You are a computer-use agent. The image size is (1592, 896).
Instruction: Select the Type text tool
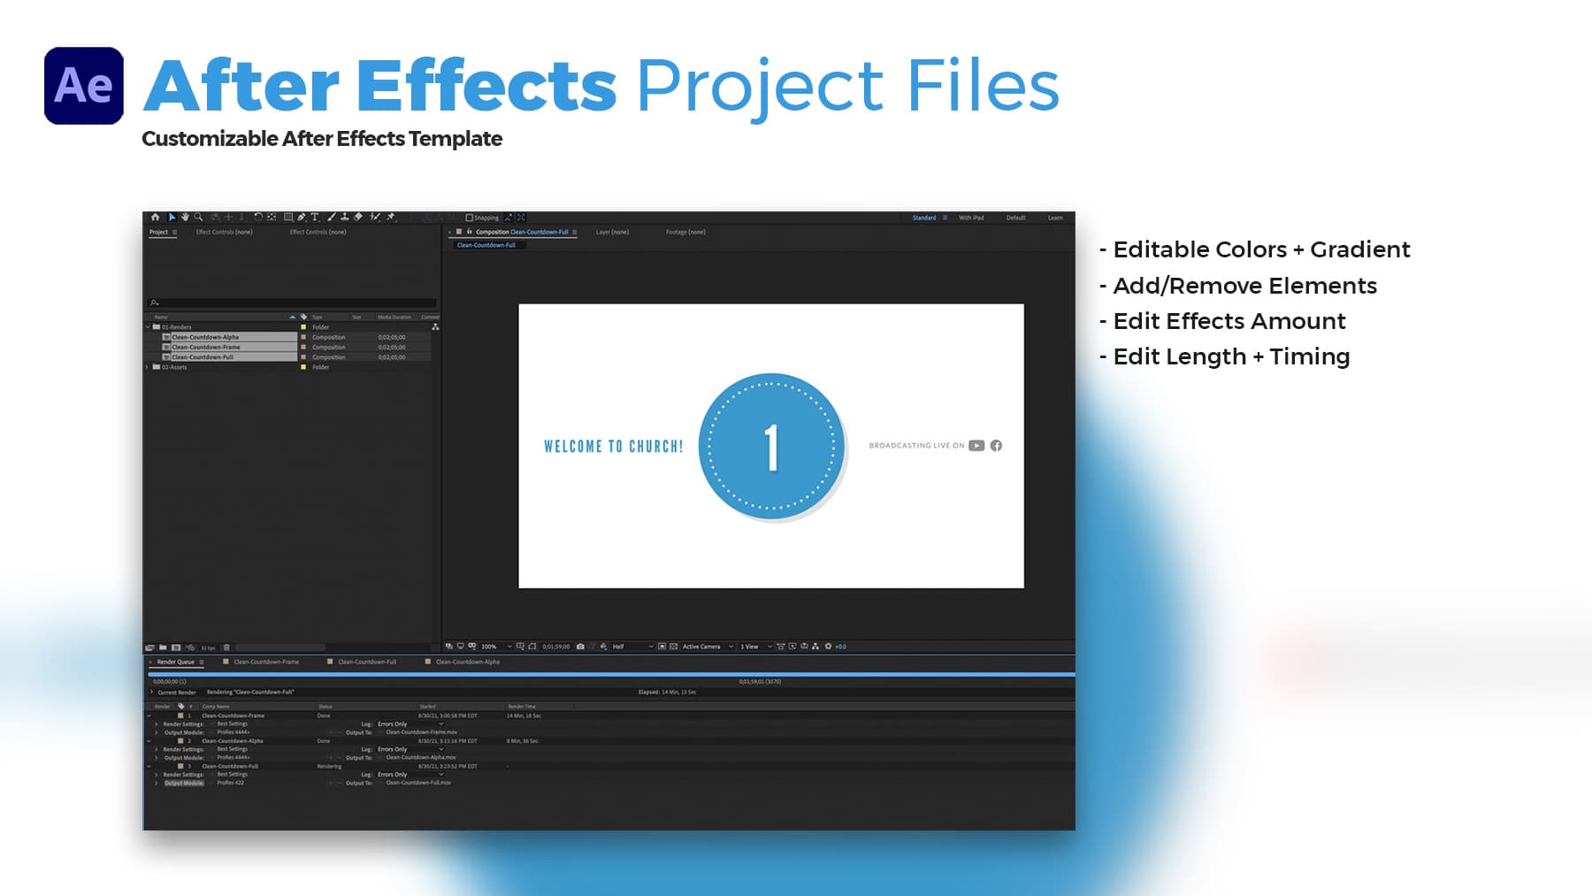coord(315,217)
